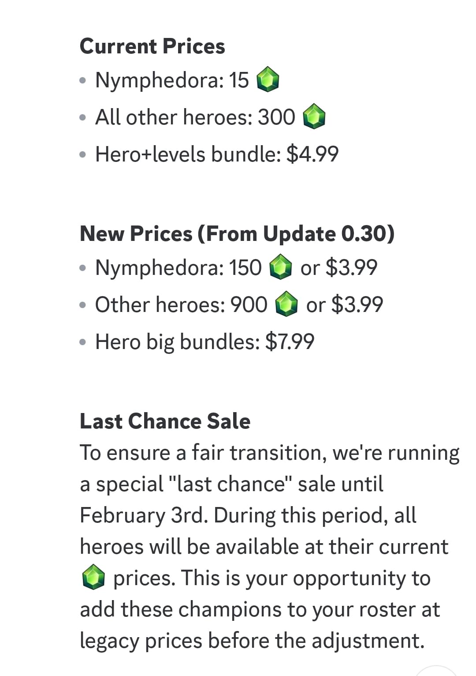Viewport: 476px width, 676px height.
Task: Select the 'New Prices (From Update 0.30)' heading
Action: click(237, 233)
